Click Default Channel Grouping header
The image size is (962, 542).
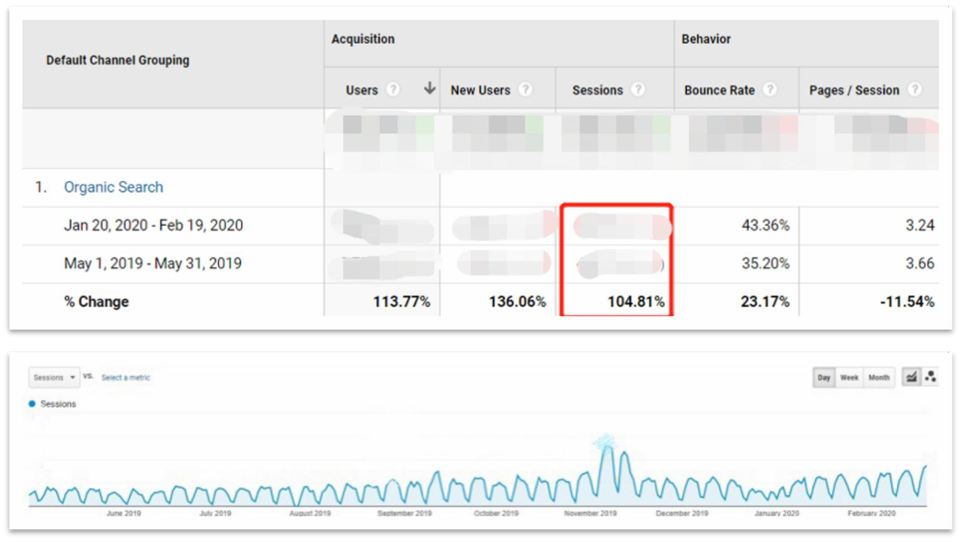point(118,60)
